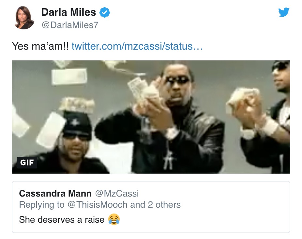Click the "Yes ma'am!!" tweet text
This screenshot has width=302, height=239.
pos(40,46)
